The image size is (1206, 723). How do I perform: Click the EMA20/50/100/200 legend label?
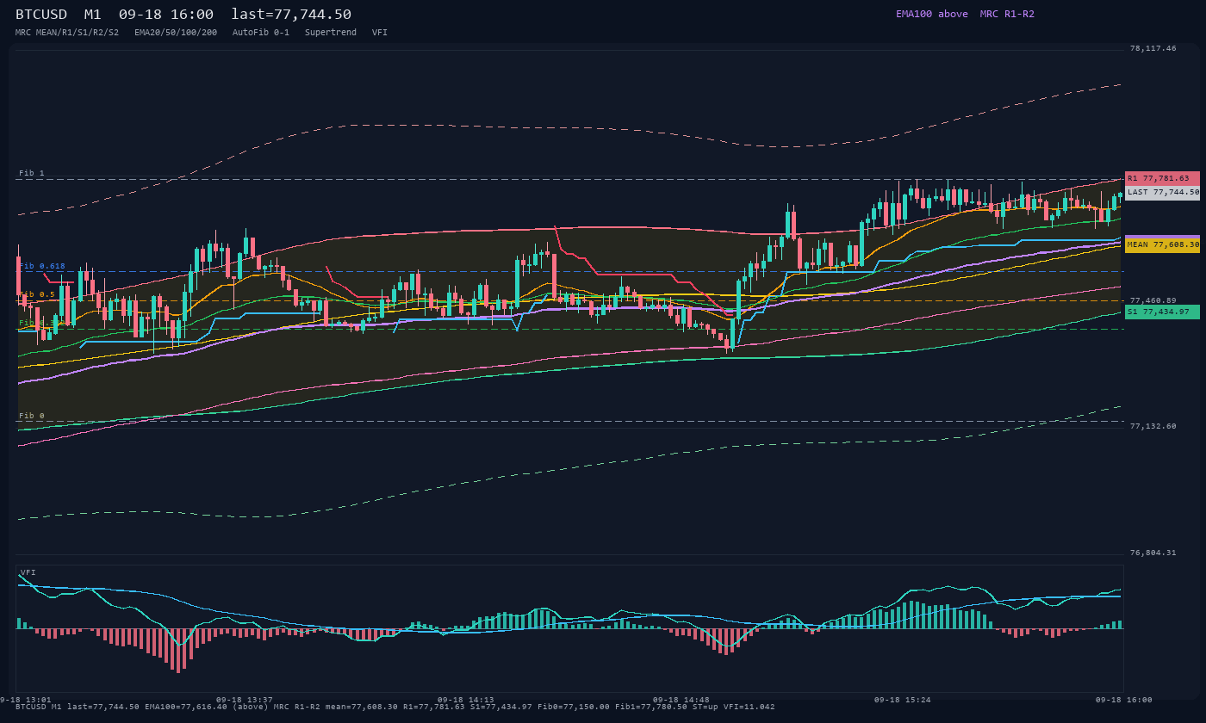click(176, 32)
